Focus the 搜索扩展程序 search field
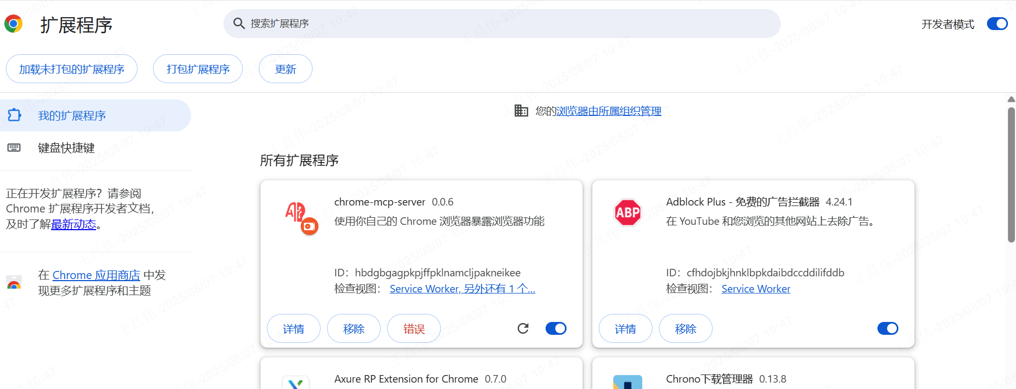 502,23
